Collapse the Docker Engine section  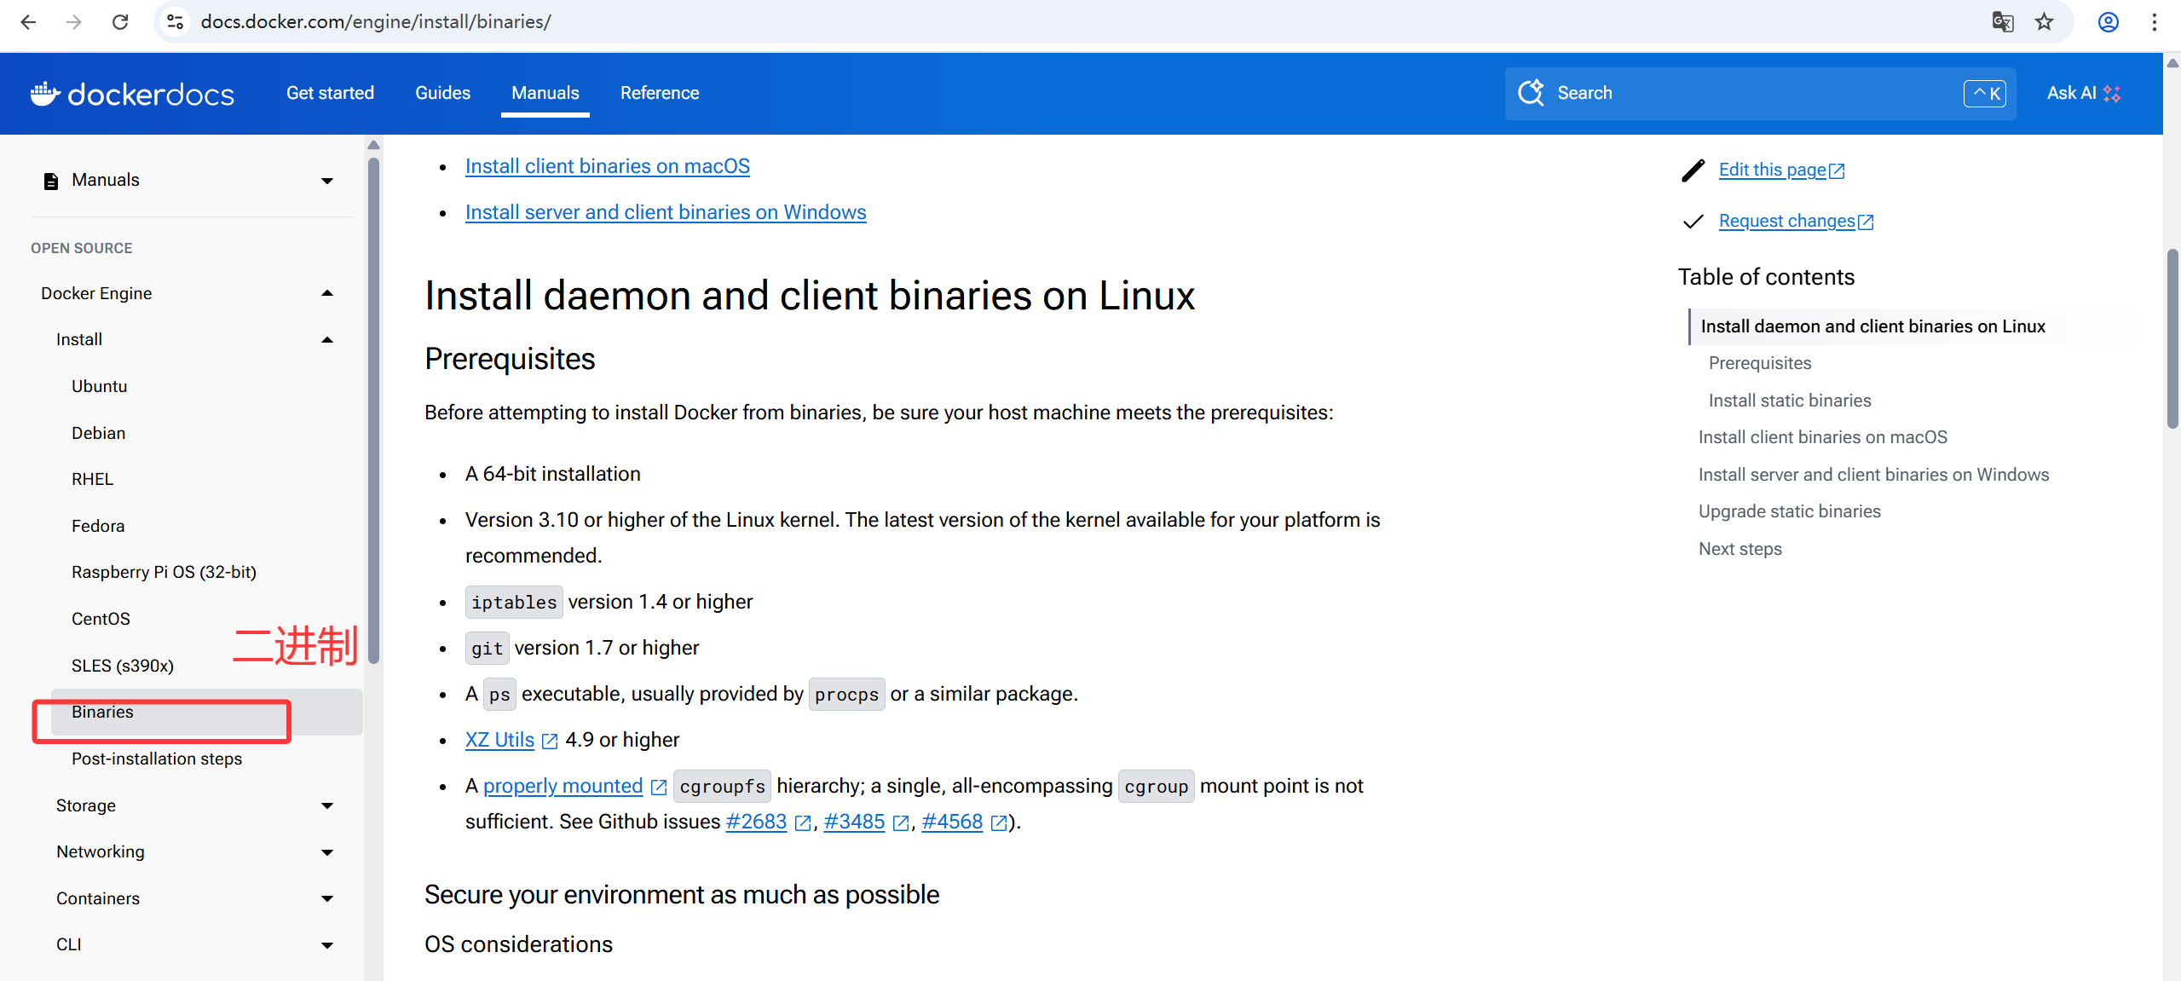click(x=326, y=293)
